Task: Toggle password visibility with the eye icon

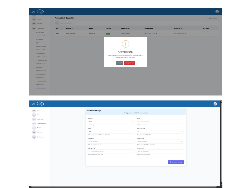Action: [x=181, y=142]
